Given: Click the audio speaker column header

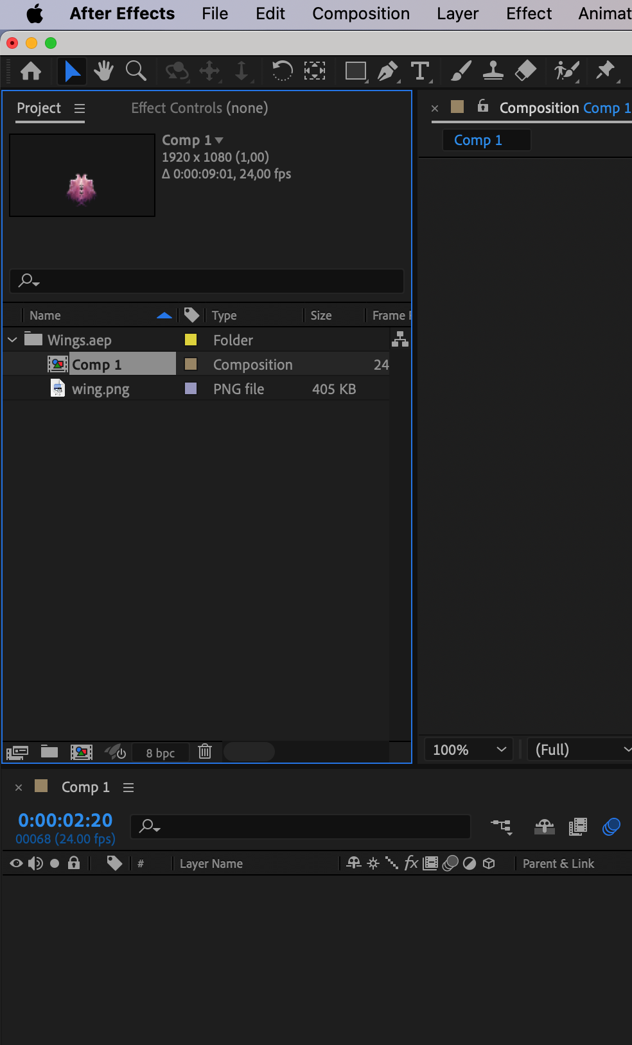Looking at the screenshot, I should 35,863.
